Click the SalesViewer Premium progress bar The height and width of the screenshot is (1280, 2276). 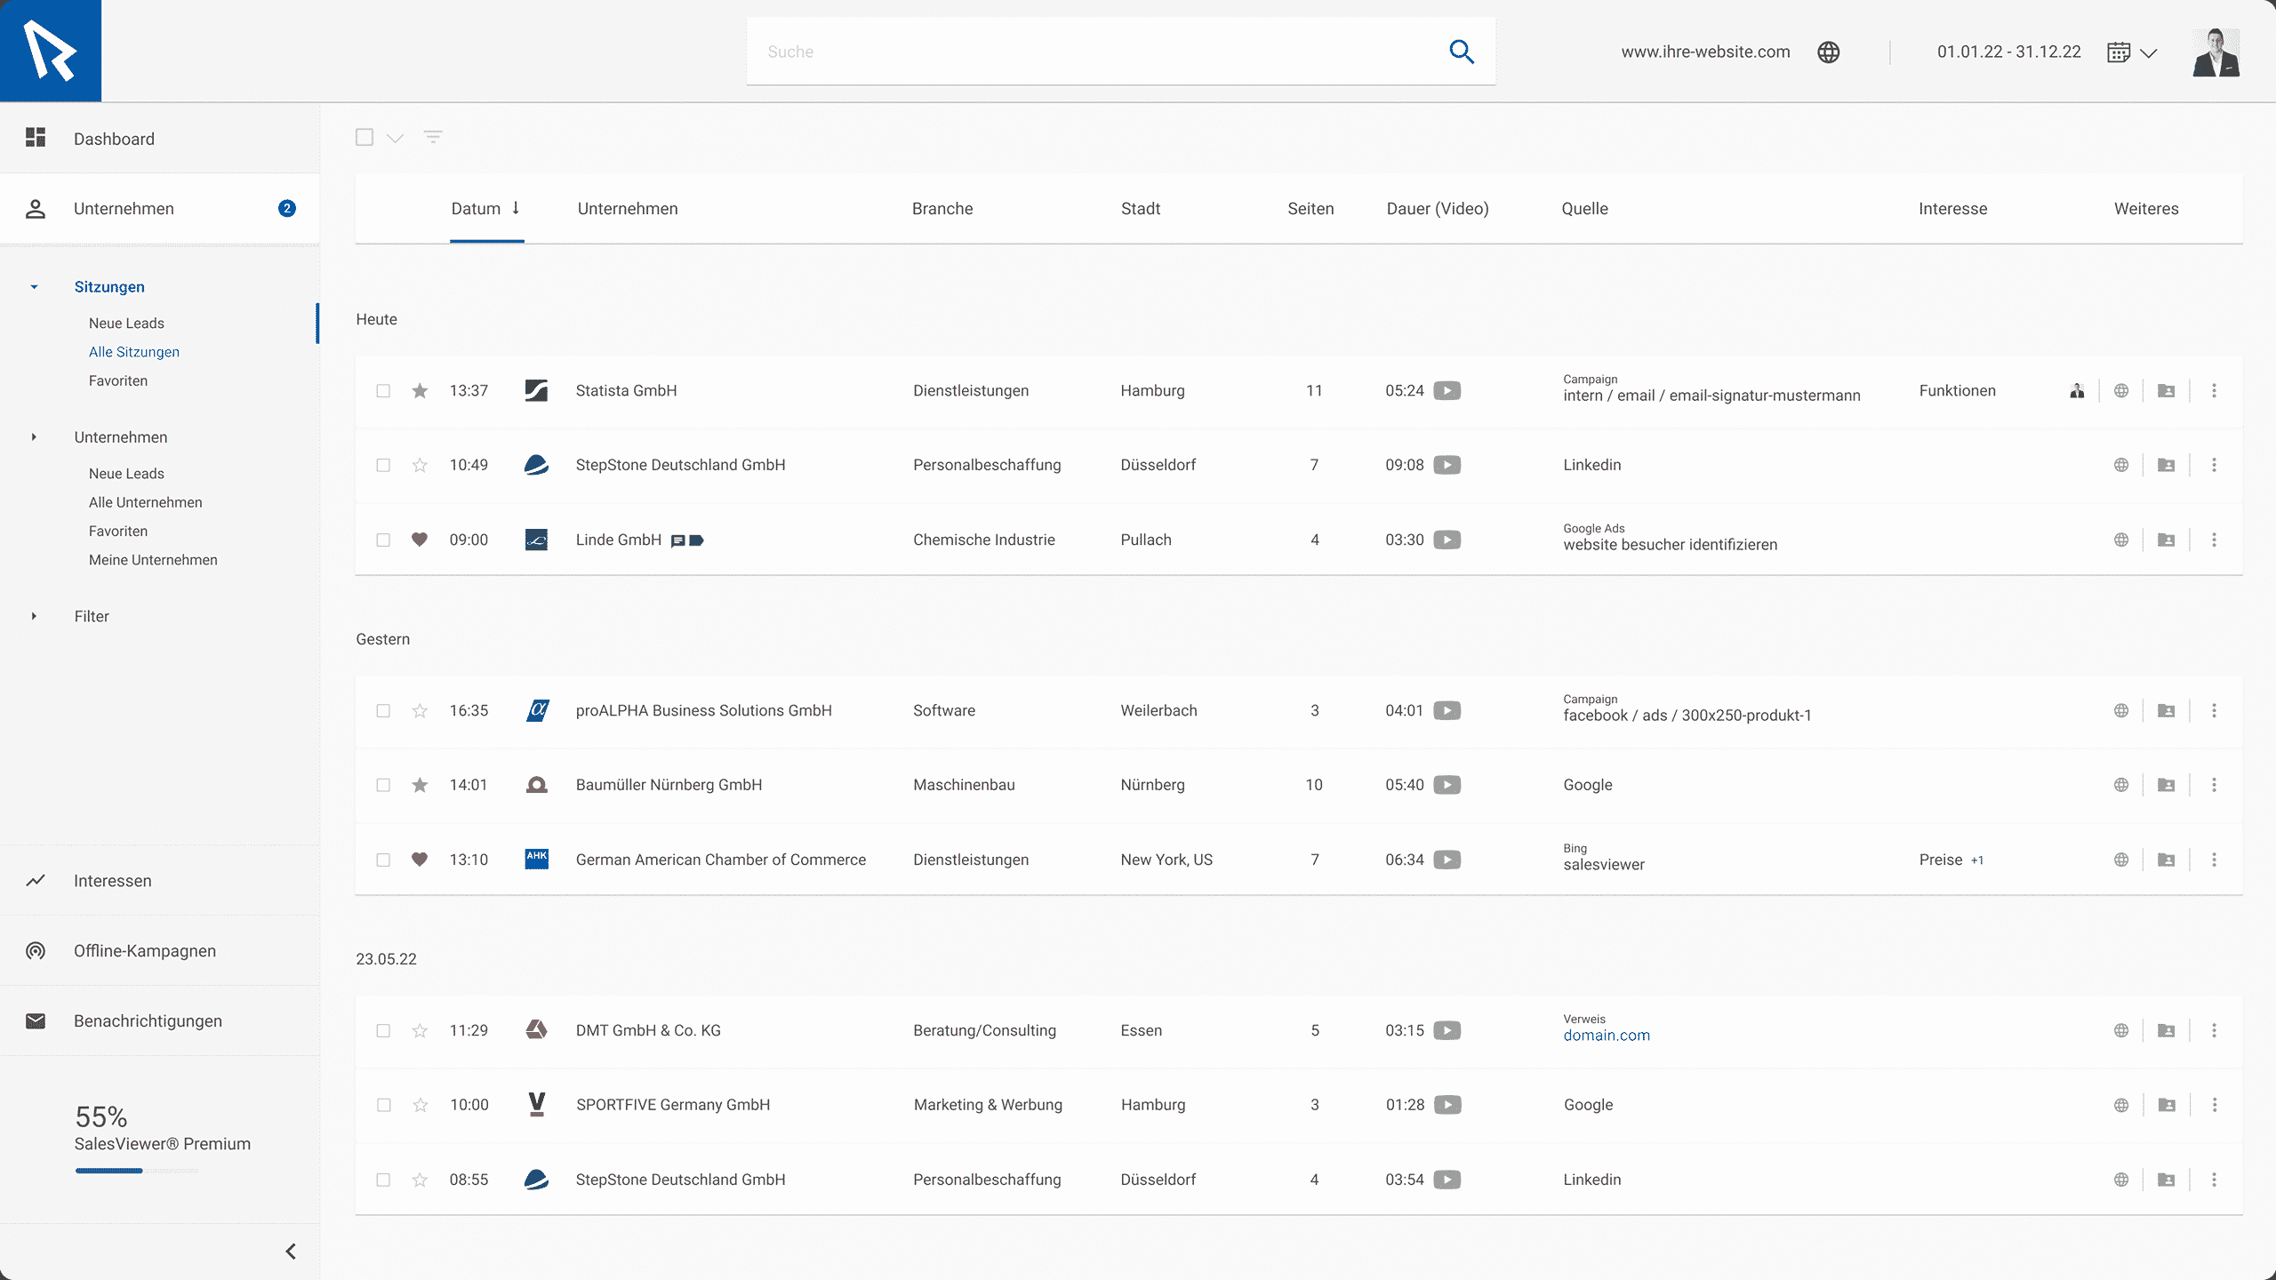tap(136, 1171)
